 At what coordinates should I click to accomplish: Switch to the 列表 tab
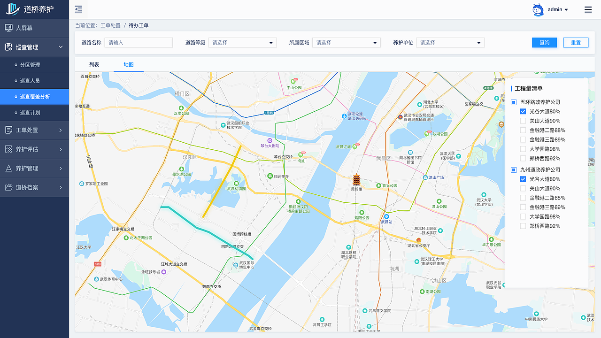point(94,64)
